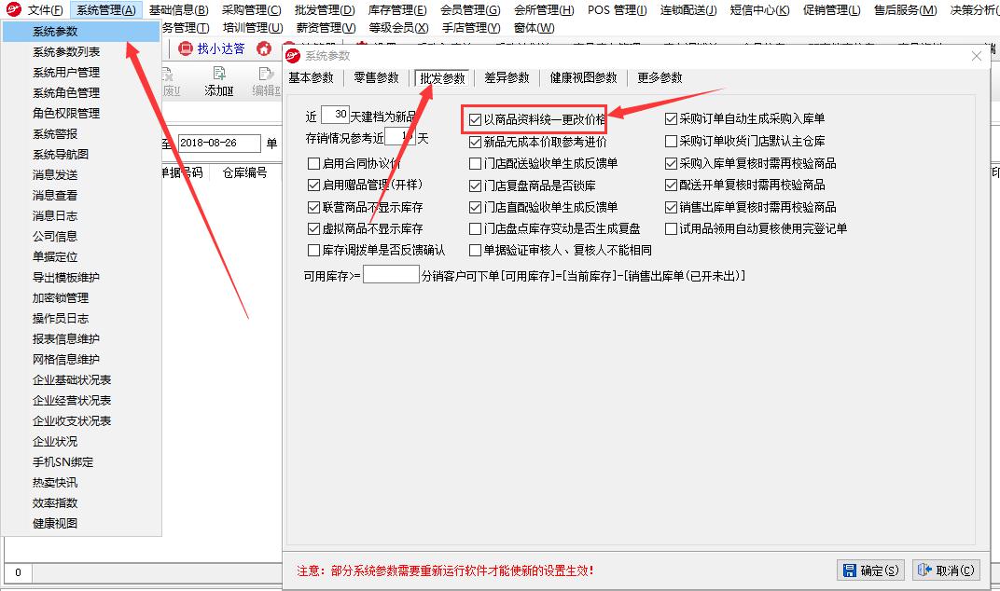
Task: Click the 仓库编号 column header
Action: (245, 172)
